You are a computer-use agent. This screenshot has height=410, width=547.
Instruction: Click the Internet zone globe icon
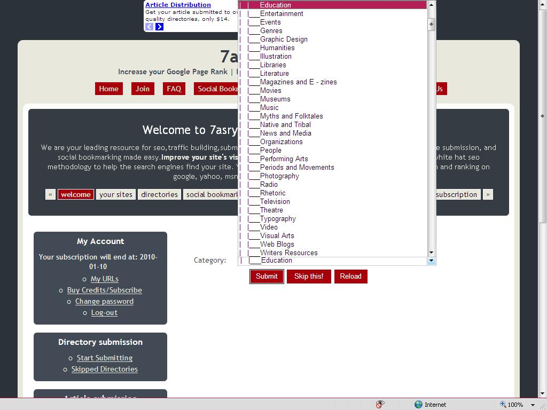coord(419,405)
